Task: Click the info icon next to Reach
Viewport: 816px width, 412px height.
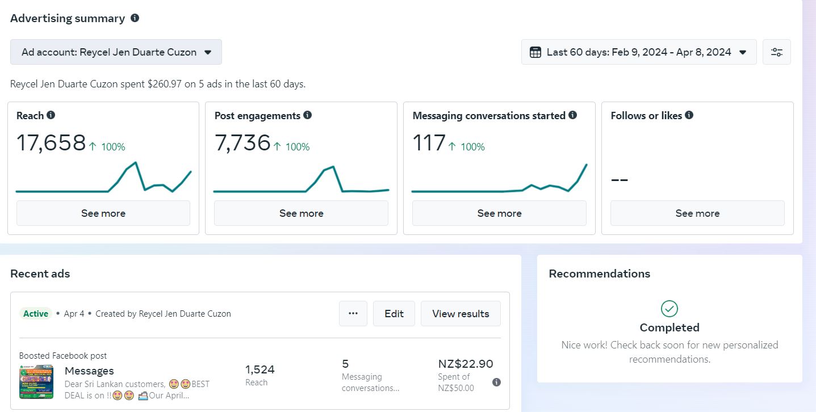Action: click(x=51, y=115)
